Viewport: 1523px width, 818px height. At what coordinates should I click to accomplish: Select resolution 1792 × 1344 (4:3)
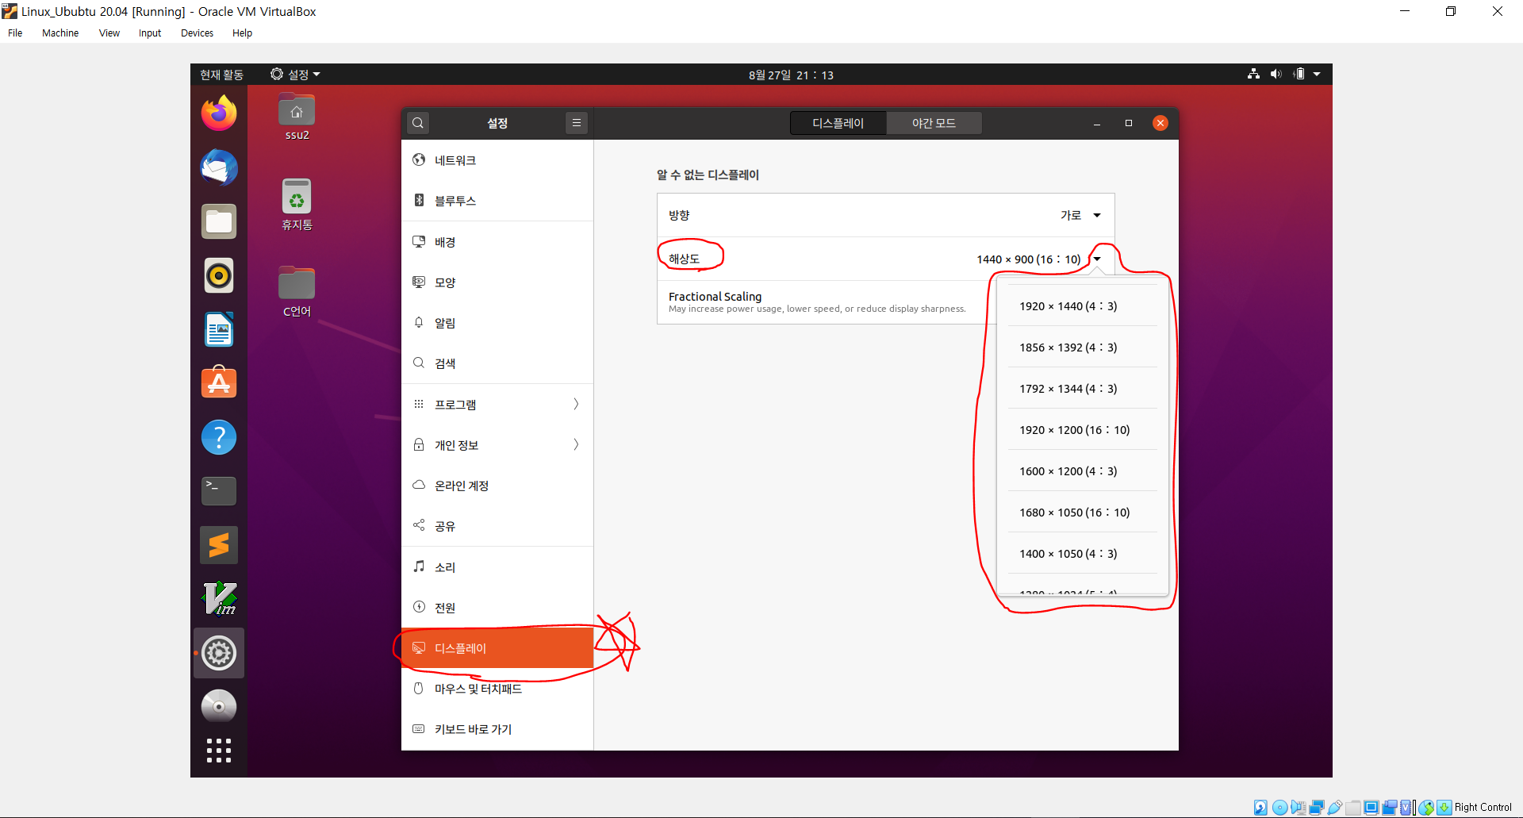[1082, 389]
